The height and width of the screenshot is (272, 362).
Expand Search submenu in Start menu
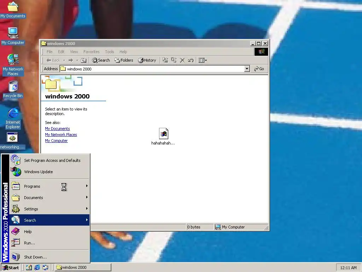tap(49, 220)
